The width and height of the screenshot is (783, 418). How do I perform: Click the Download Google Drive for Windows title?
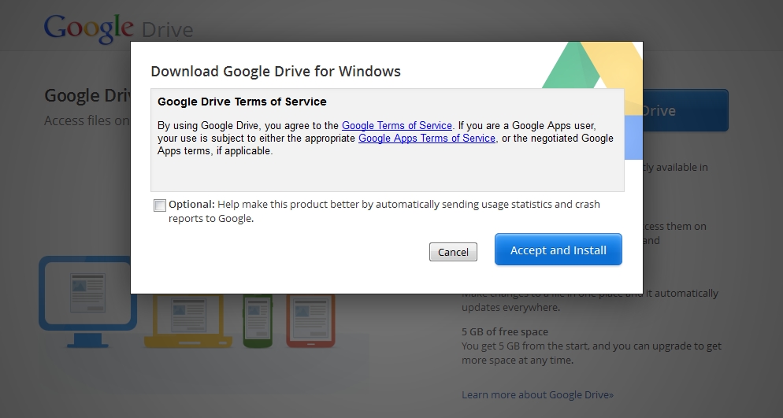[x=276, y=72]
